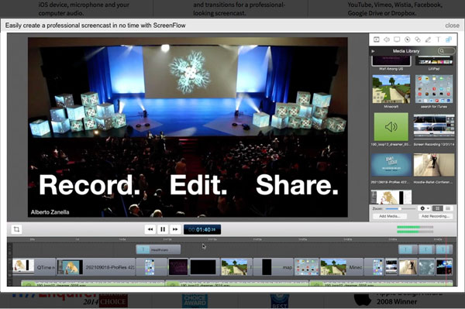Image resolution: width=465 pixels, height=309 pixels.
Task: Select the Healthcare text clip on timeline
Action: (x=158, y=249)
